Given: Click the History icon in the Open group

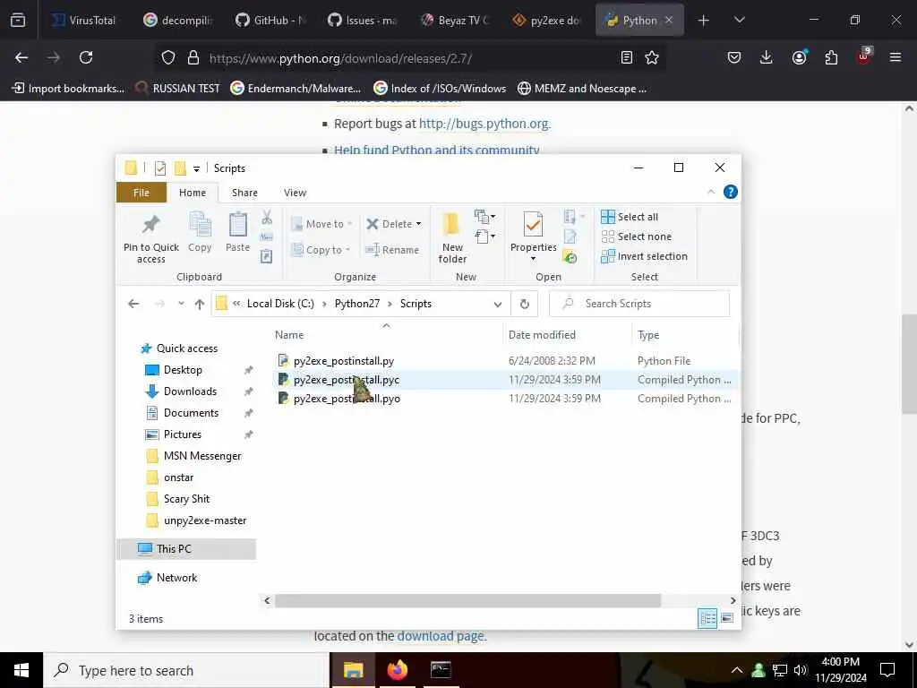Looking at the screenshot, I should (x=570, y=256).
